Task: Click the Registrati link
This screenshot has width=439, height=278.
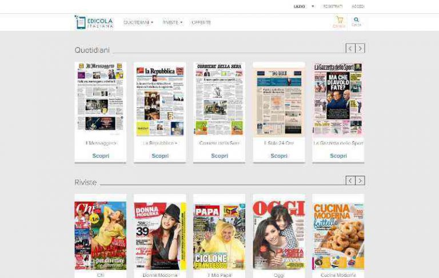Action: [333, 6]
